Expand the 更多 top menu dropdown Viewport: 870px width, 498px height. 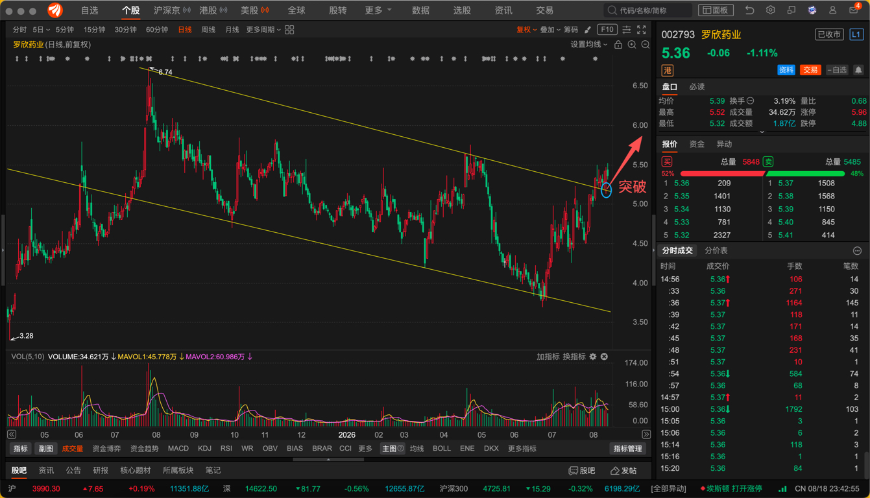[378, 10]
